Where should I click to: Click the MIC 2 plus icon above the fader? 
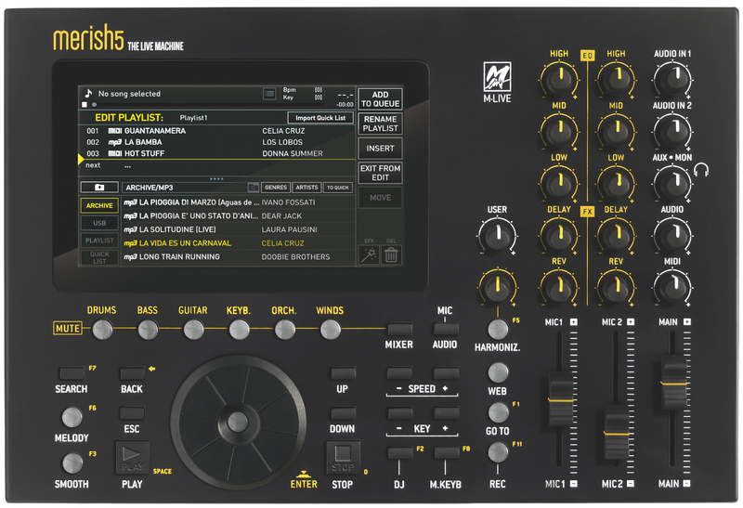coord(631,321)
